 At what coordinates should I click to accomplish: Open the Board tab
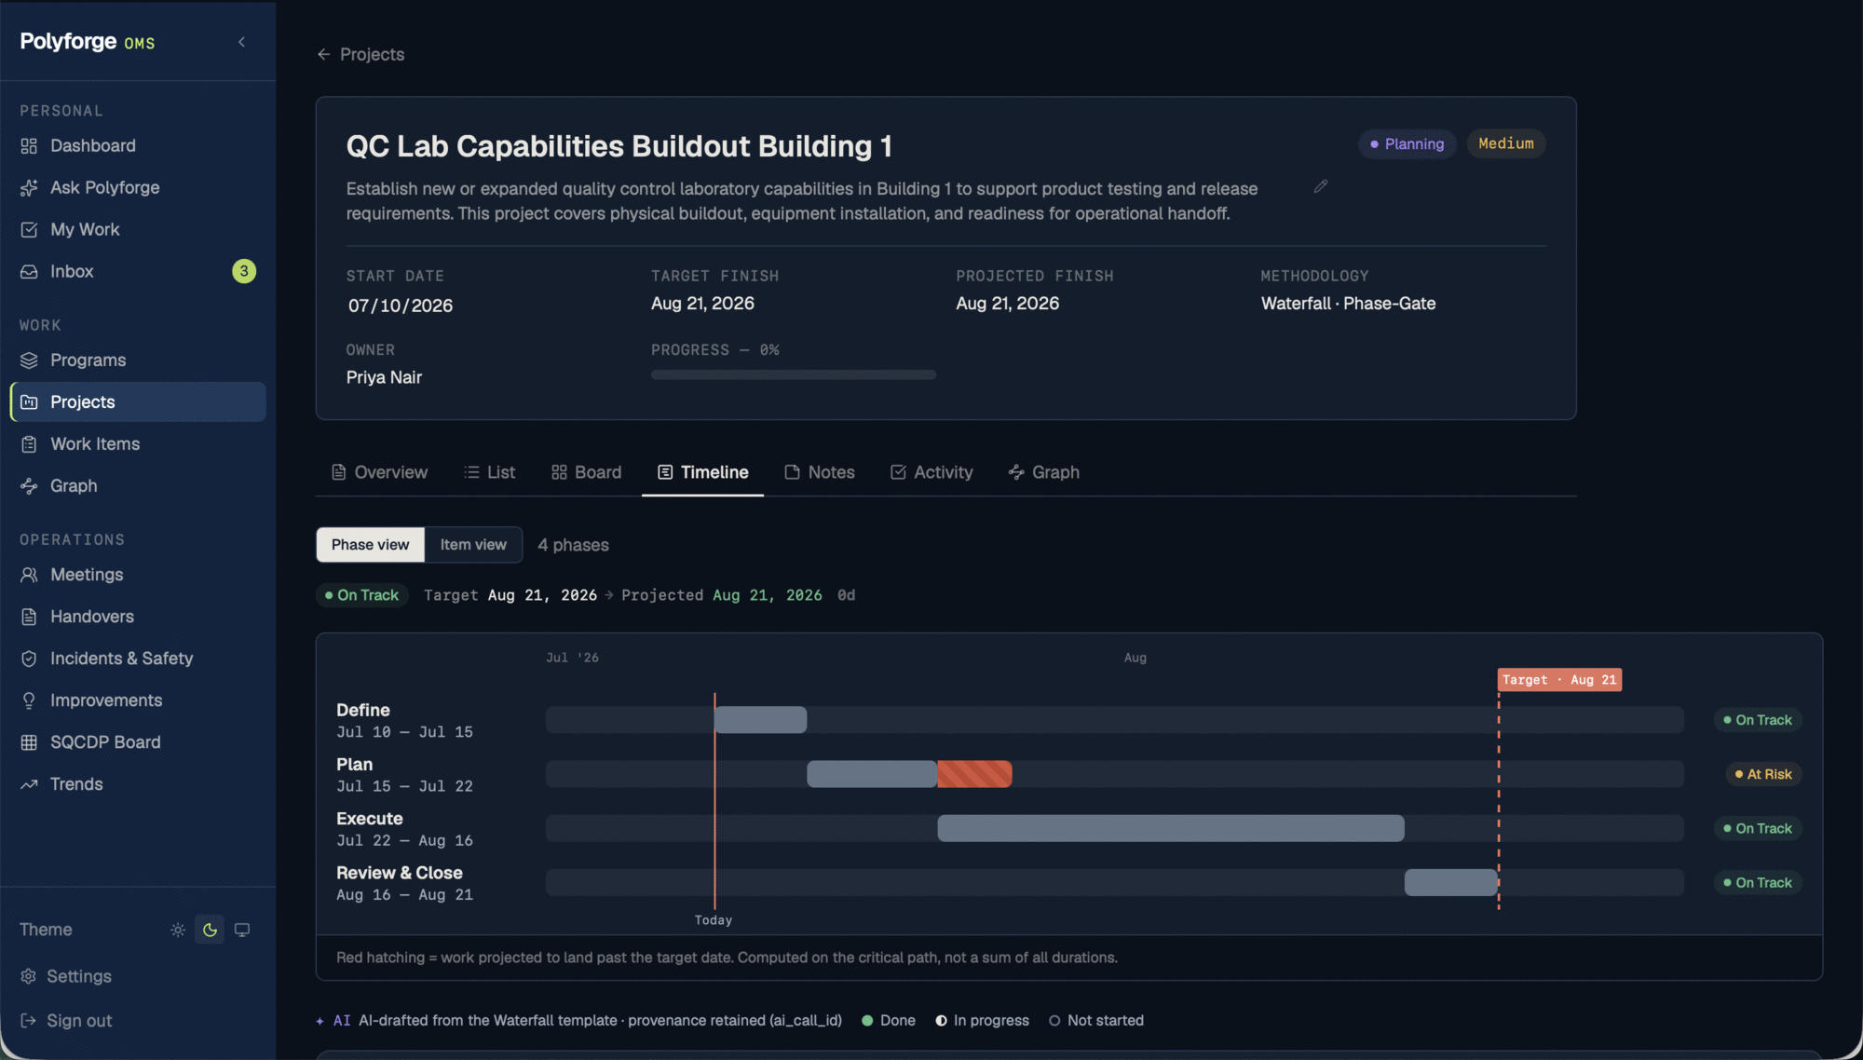(x=586, y=472)
